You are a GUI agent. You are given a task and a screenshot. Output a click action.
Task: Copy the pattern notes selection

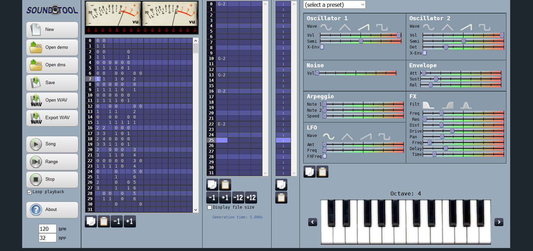tap(212, 185)
